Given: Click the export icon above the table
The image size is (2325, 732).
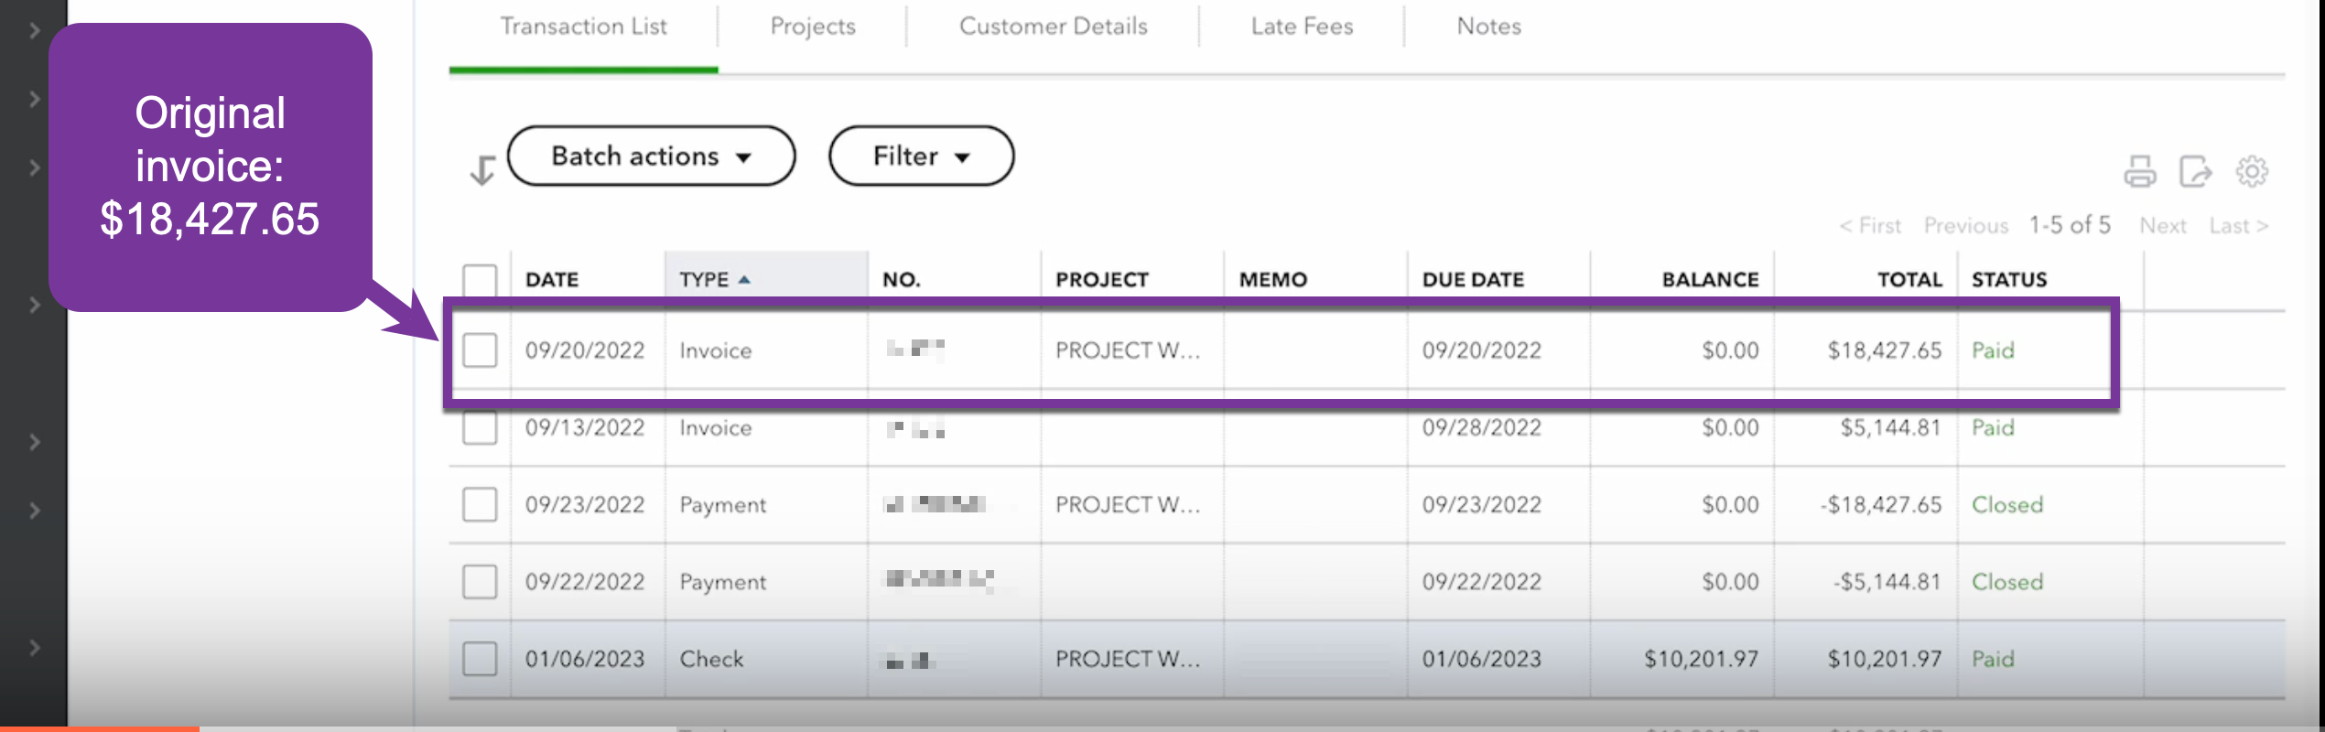Looking at the screenshot, I should point(2195,171).
